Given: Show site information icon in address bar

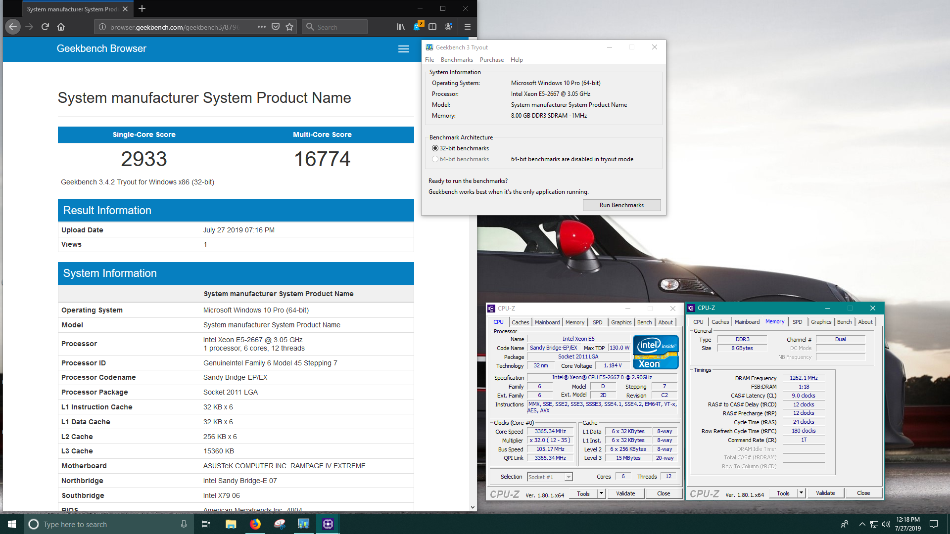Looking at the screenshot, I should click(x=102, y=27).
